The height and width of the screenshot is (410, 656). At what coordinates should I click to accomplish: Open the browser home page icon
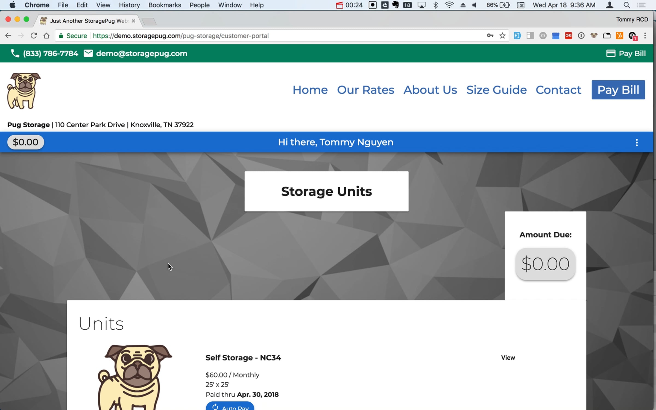click(46, 36)
